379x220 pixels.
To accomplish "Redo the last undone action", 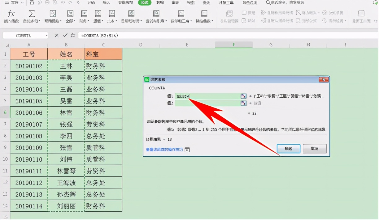I will click(x=71, y=2).
